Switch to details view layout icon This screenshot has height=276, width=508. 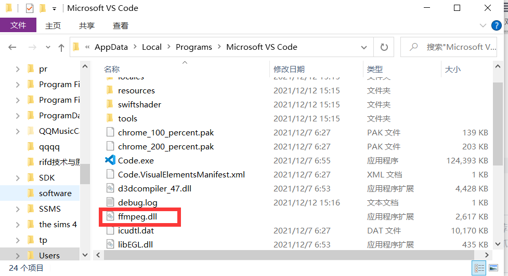click(479, 268)
